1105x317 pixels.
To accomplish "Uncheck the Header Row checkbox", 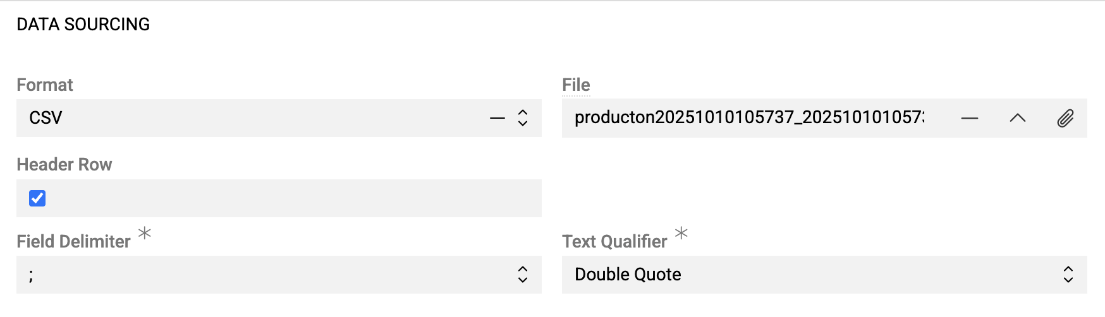I will coord(37,198).
